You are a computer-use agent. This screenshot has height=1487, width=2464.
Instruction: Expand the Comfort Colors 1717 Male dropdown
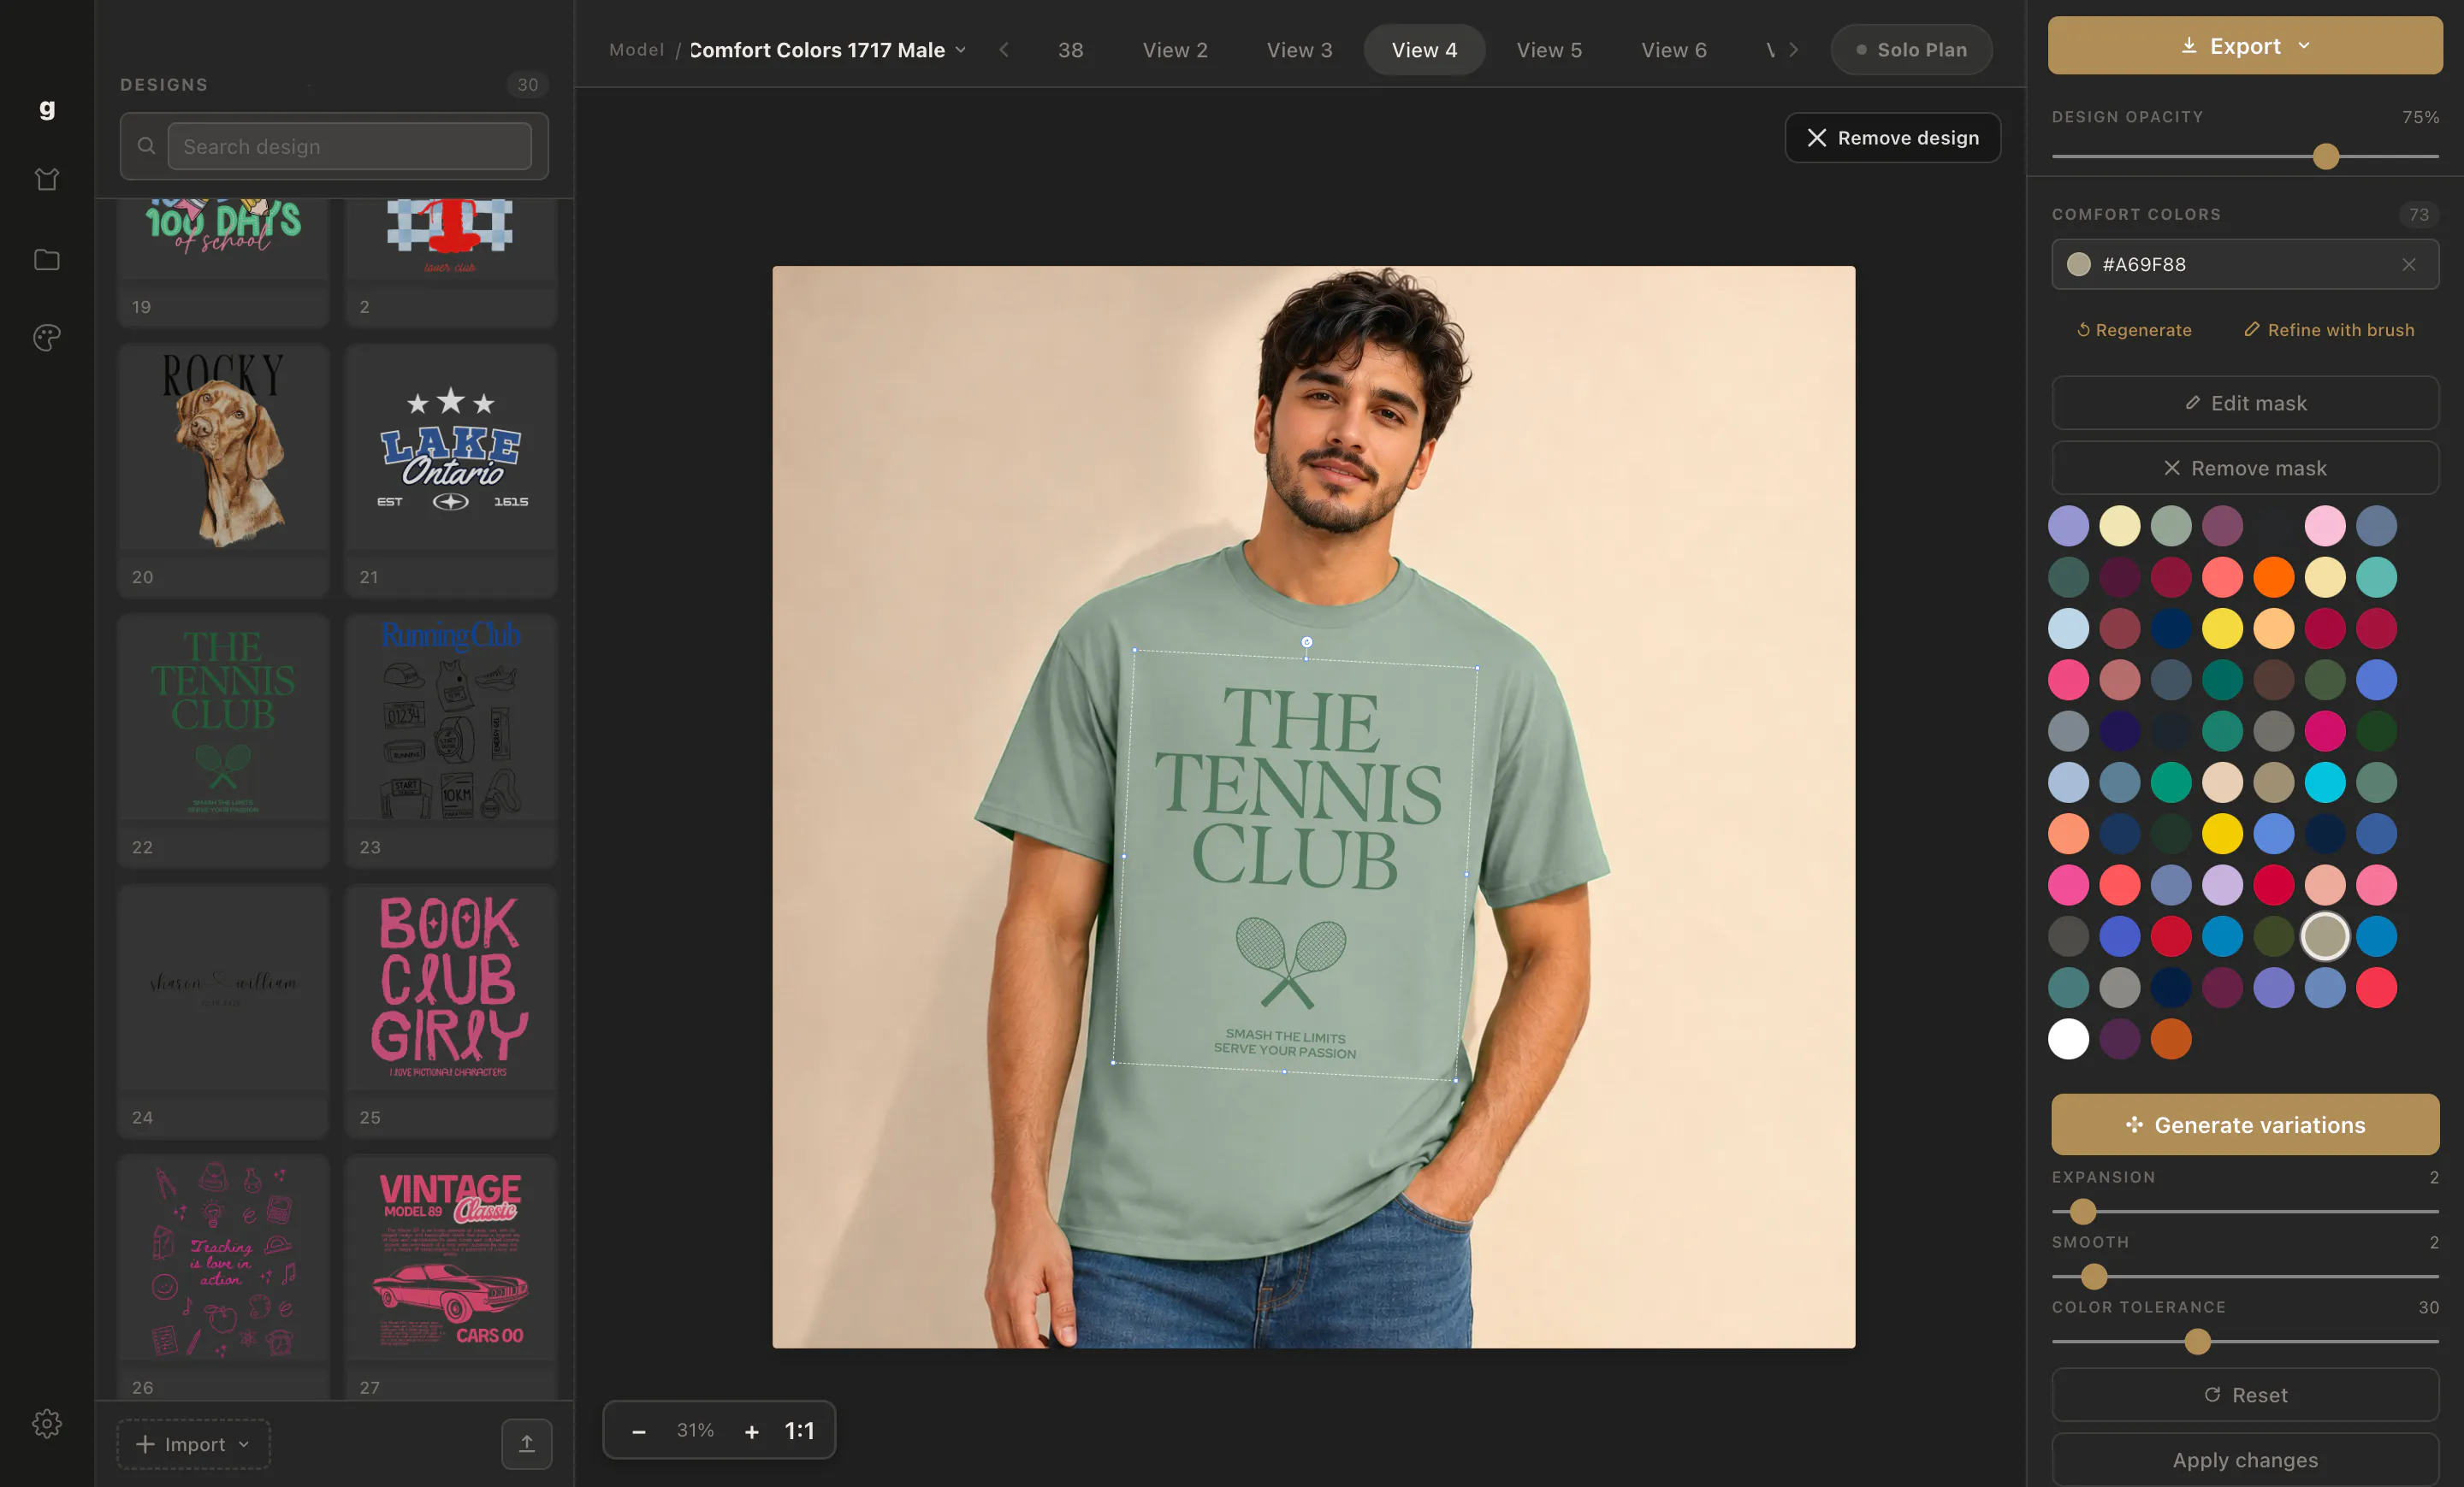click(827, 50)
